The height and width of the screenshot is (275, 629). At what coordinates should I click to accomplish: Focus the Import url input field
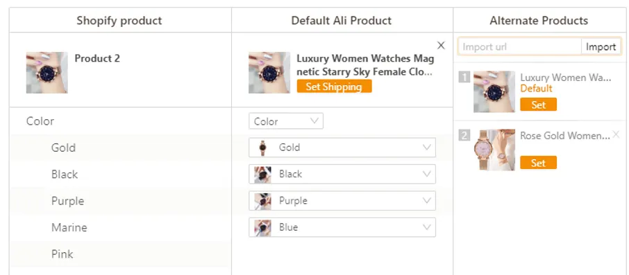click(520, 47)
